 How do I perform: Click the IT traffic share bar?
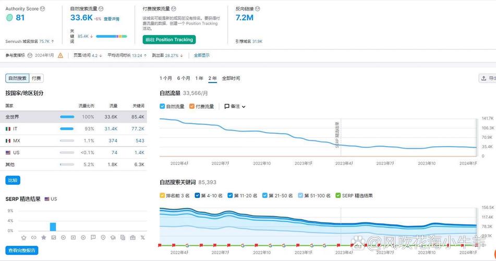coord(67,129)
